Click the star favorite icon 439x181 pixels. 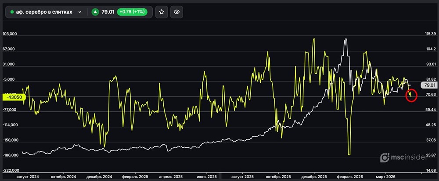[x=162, y=12]
